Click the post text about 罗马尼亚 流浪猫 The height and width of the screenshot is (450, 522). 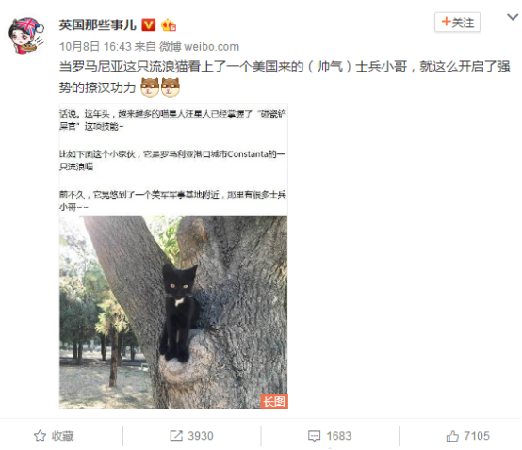point(285,77)
